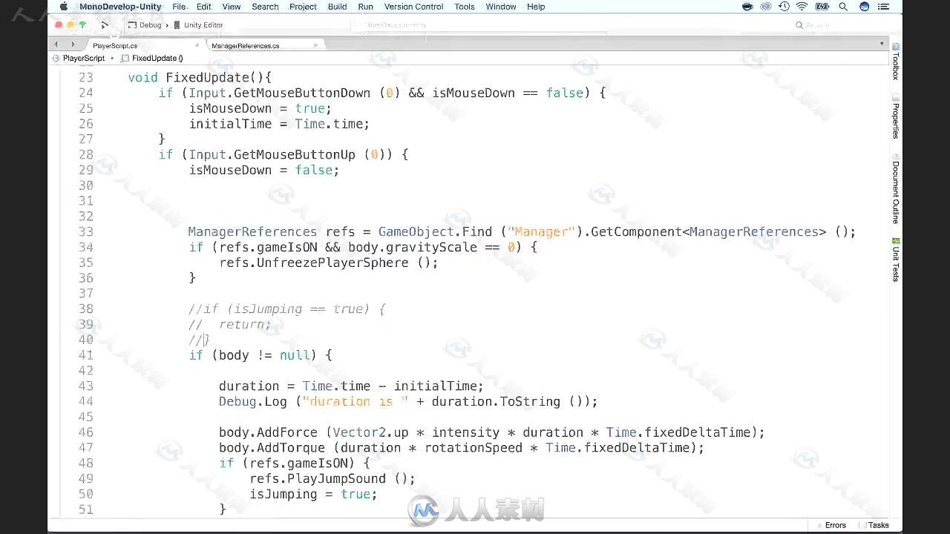Open the Tools menu
This screenshot has height=534, width=950.
[465, 7]
